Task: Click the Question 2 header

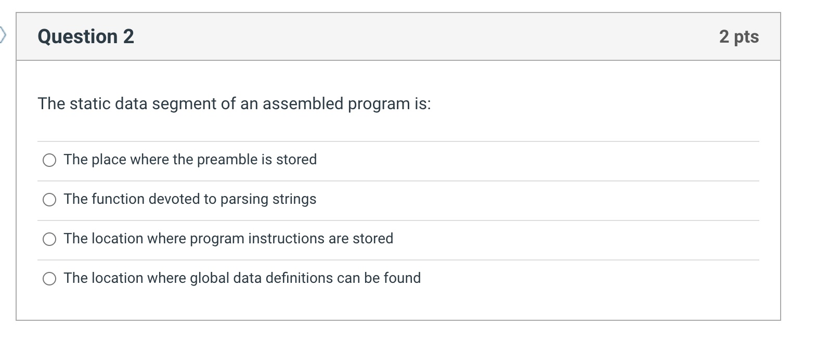Action: (x=86, y=35)
